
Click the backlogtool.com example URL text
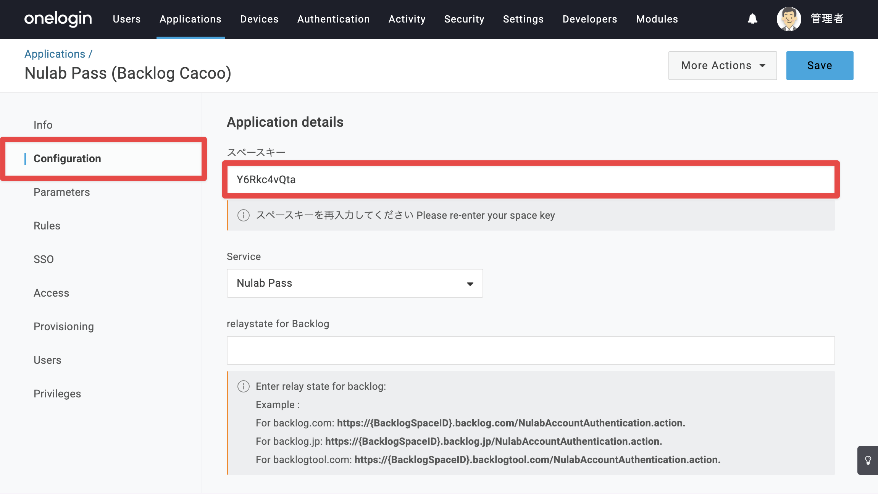click(537, 460)
